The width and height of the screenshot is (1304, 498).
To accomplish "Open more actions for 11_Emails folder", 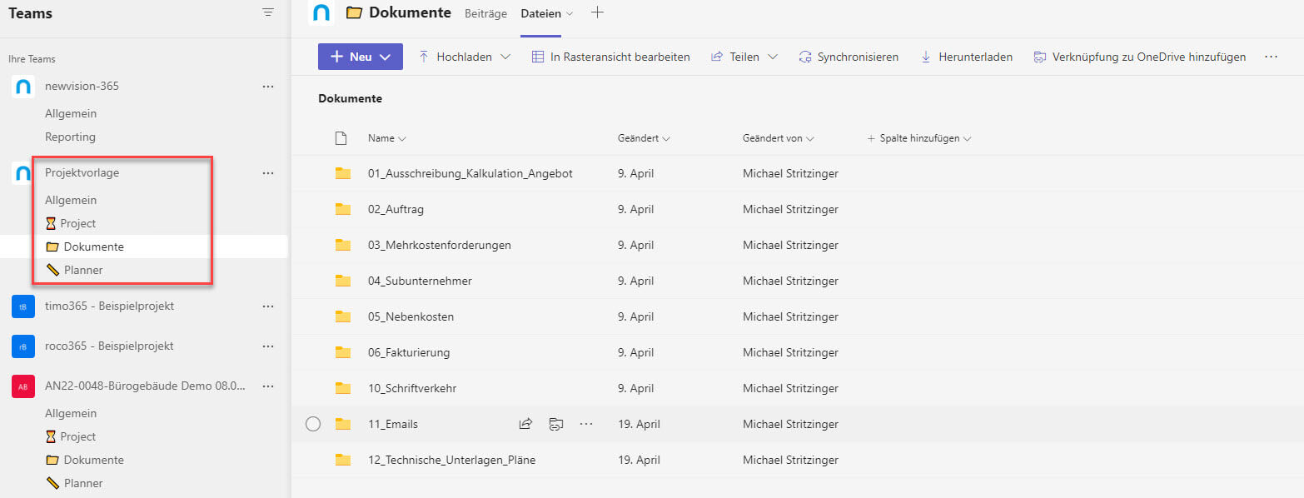I will tap(586, 424).
